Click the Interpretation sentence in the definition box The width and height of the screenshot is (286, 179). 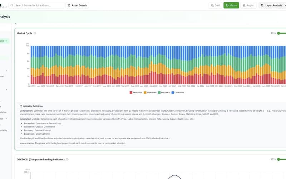[x=73, y=143]
